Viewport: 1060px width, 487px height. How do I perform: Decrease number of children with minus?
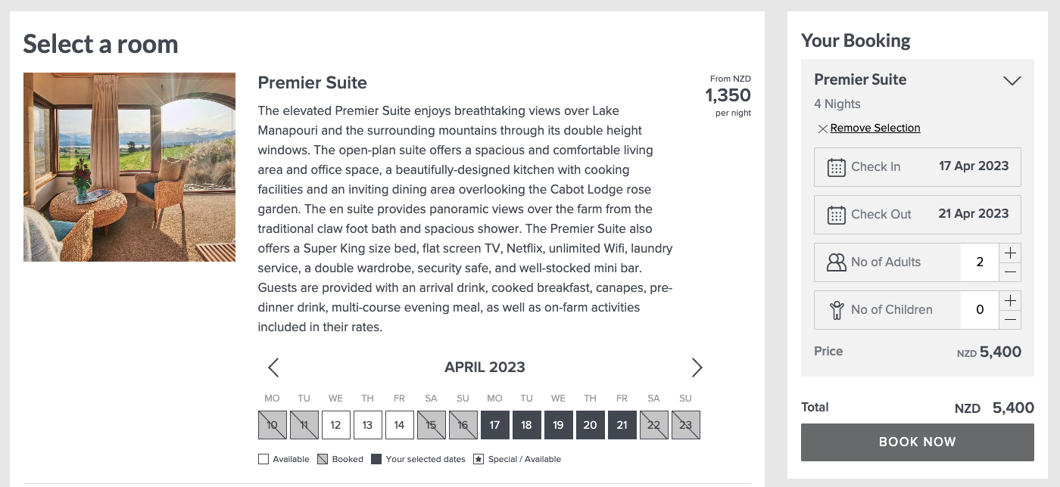coord(1010,320)
